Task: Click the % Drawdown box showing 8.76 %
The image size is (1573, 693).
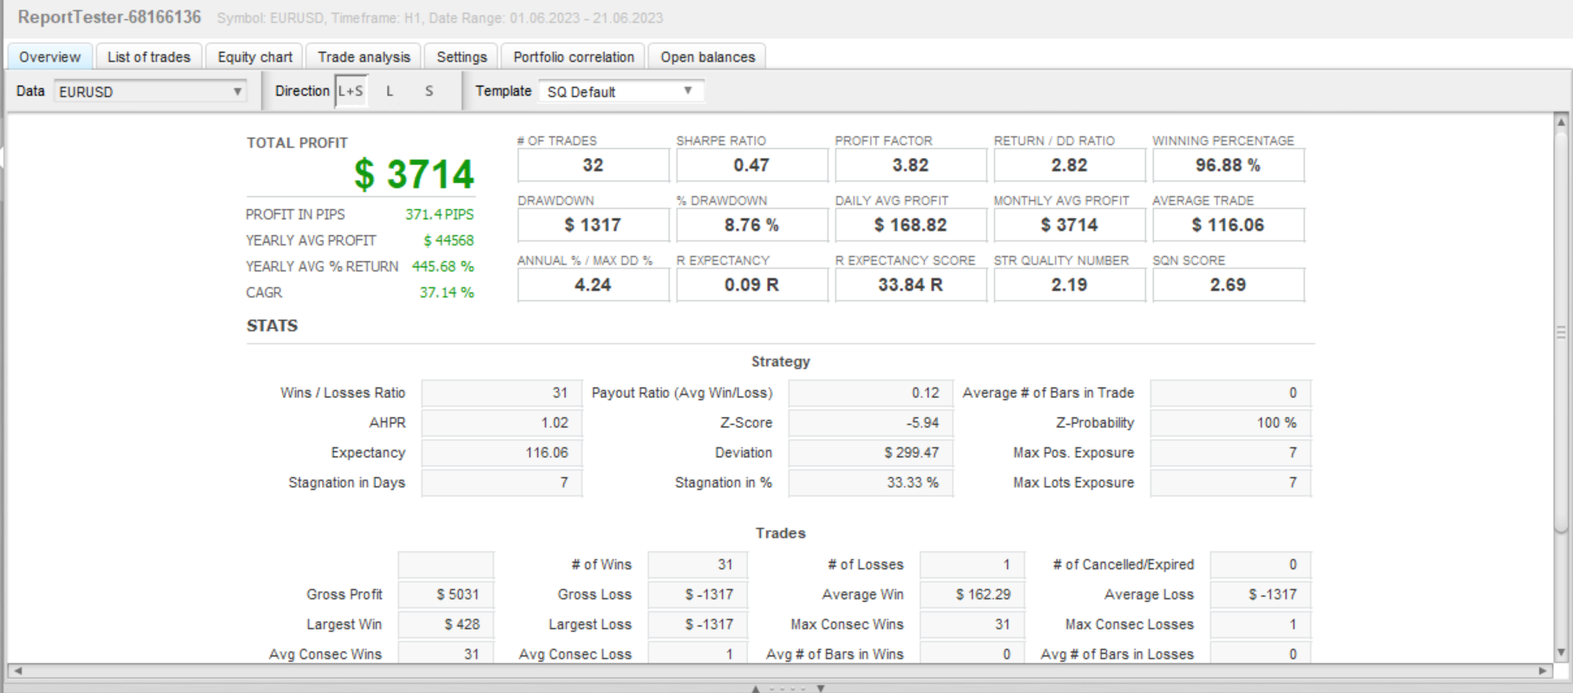Action: click(752, 226)
